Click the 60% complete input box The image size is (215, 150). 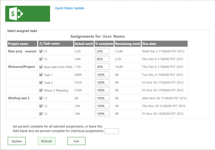102,59
